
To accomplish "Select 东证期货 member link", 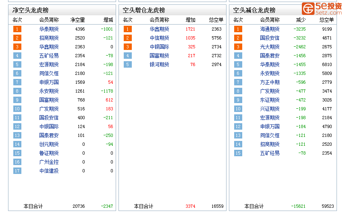I will 270,100.
